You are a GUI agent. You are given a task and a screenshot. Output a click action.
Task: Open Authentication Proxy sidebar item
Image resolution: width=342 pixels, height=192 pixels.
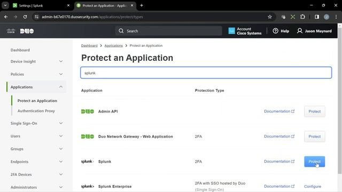36,111
